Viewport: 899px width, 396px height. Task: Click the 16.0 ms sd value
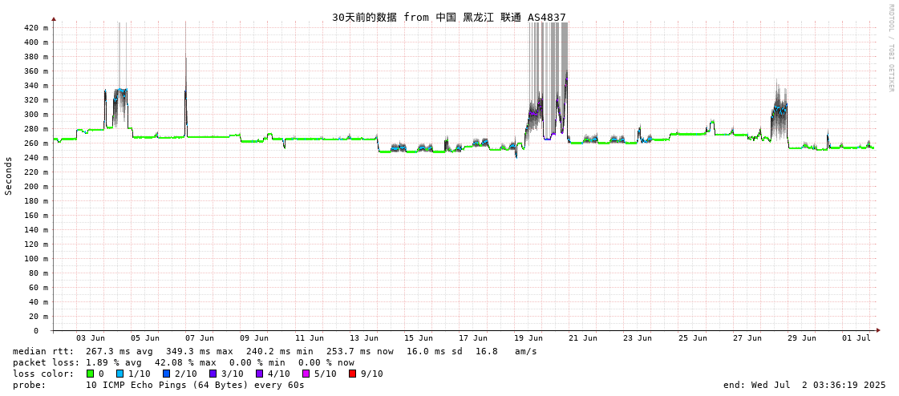[x=435, y=351]
